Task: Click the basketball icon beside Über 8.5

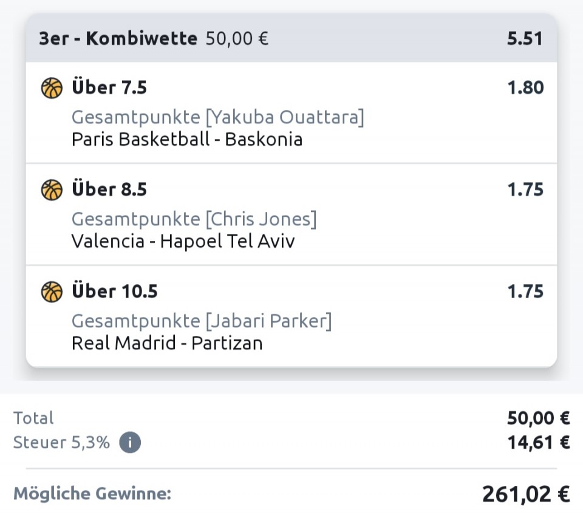Action: (52, 190)
